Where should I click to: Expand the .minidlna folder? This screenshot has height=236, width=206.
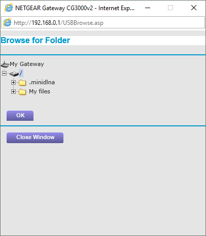coord(13,82)
